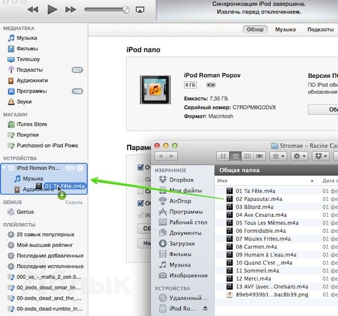
Task: Click the 8 ГБ capacity badge
Action: click(190, 85)
